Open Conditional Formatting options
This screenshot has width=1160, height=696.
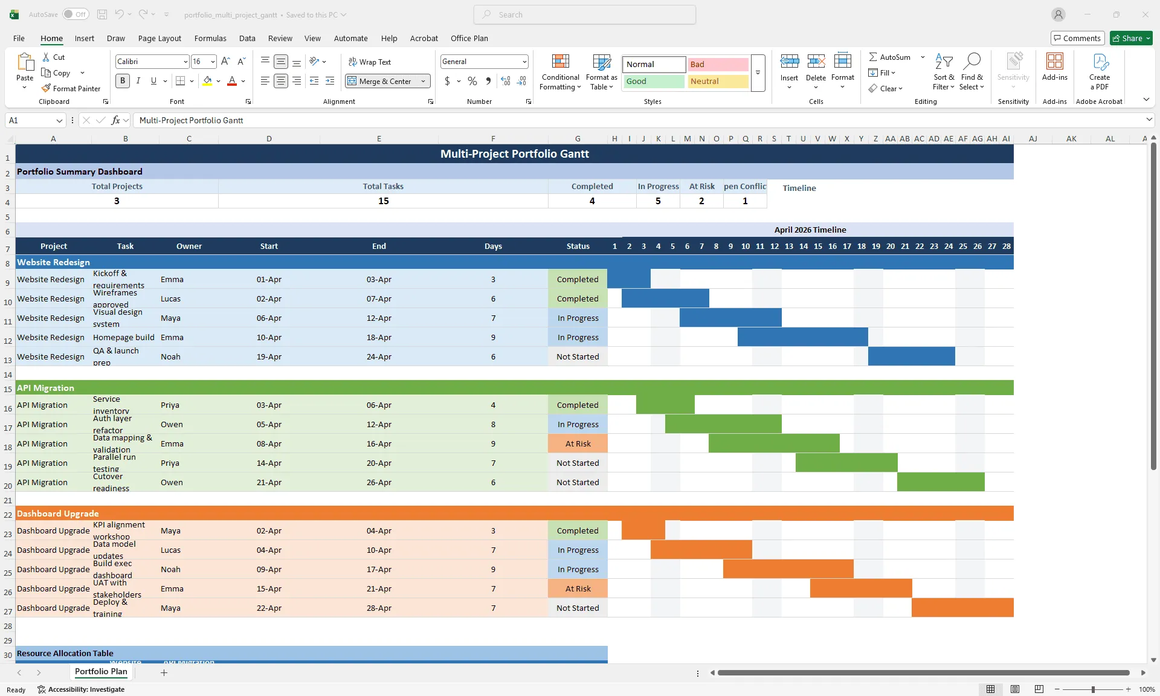tap(560, 71)
